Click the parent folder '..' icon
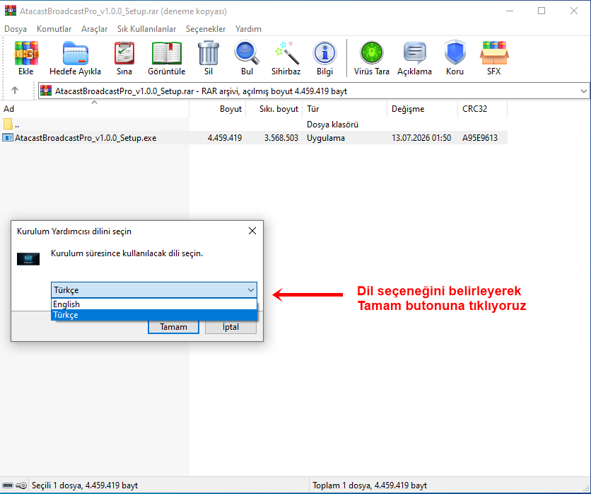591x494 pixels. 8,124
